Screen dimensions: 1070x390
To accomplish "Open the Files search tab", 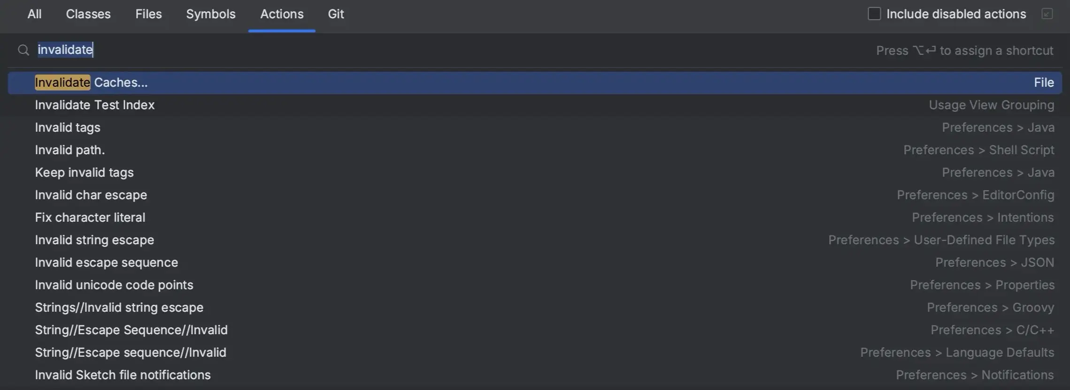I will pyautogui.click(x=148, y=14).
